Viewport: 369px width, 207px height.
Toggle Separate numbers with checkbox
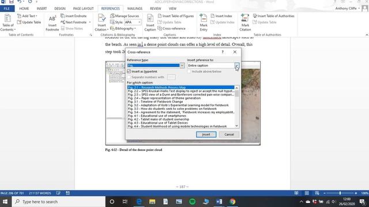(x=129, y=77)
